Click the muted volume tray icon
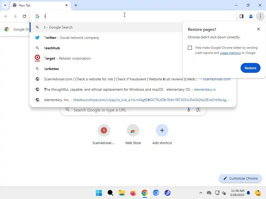The image size is (266, 199). point(224,193)
